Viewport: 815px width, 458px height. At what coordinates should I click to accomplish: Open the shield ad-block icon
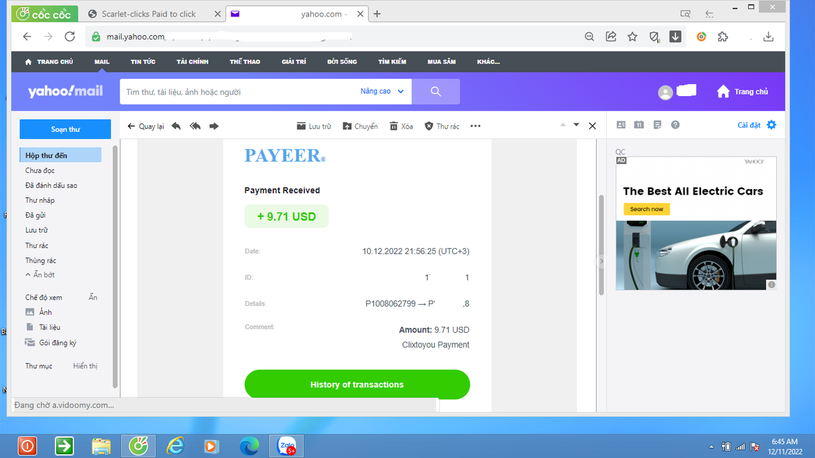click(x=654, y=37)
